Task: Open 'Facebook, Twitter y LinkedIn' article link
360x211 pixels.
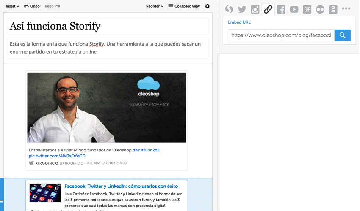Action: pos(121,186)
